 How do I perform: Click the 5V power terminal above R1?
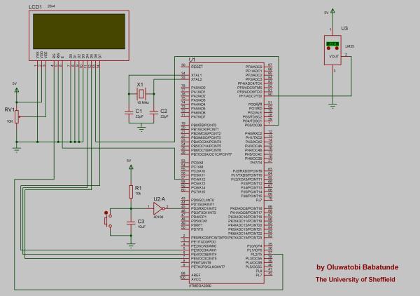pos(131,167)
